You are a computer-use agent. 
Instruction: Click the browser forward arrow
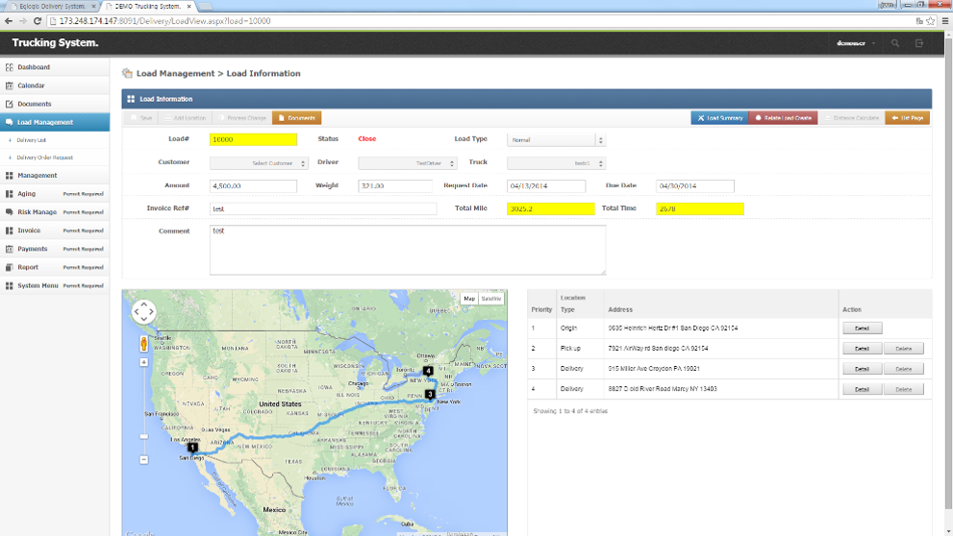(x=23, y=20)
